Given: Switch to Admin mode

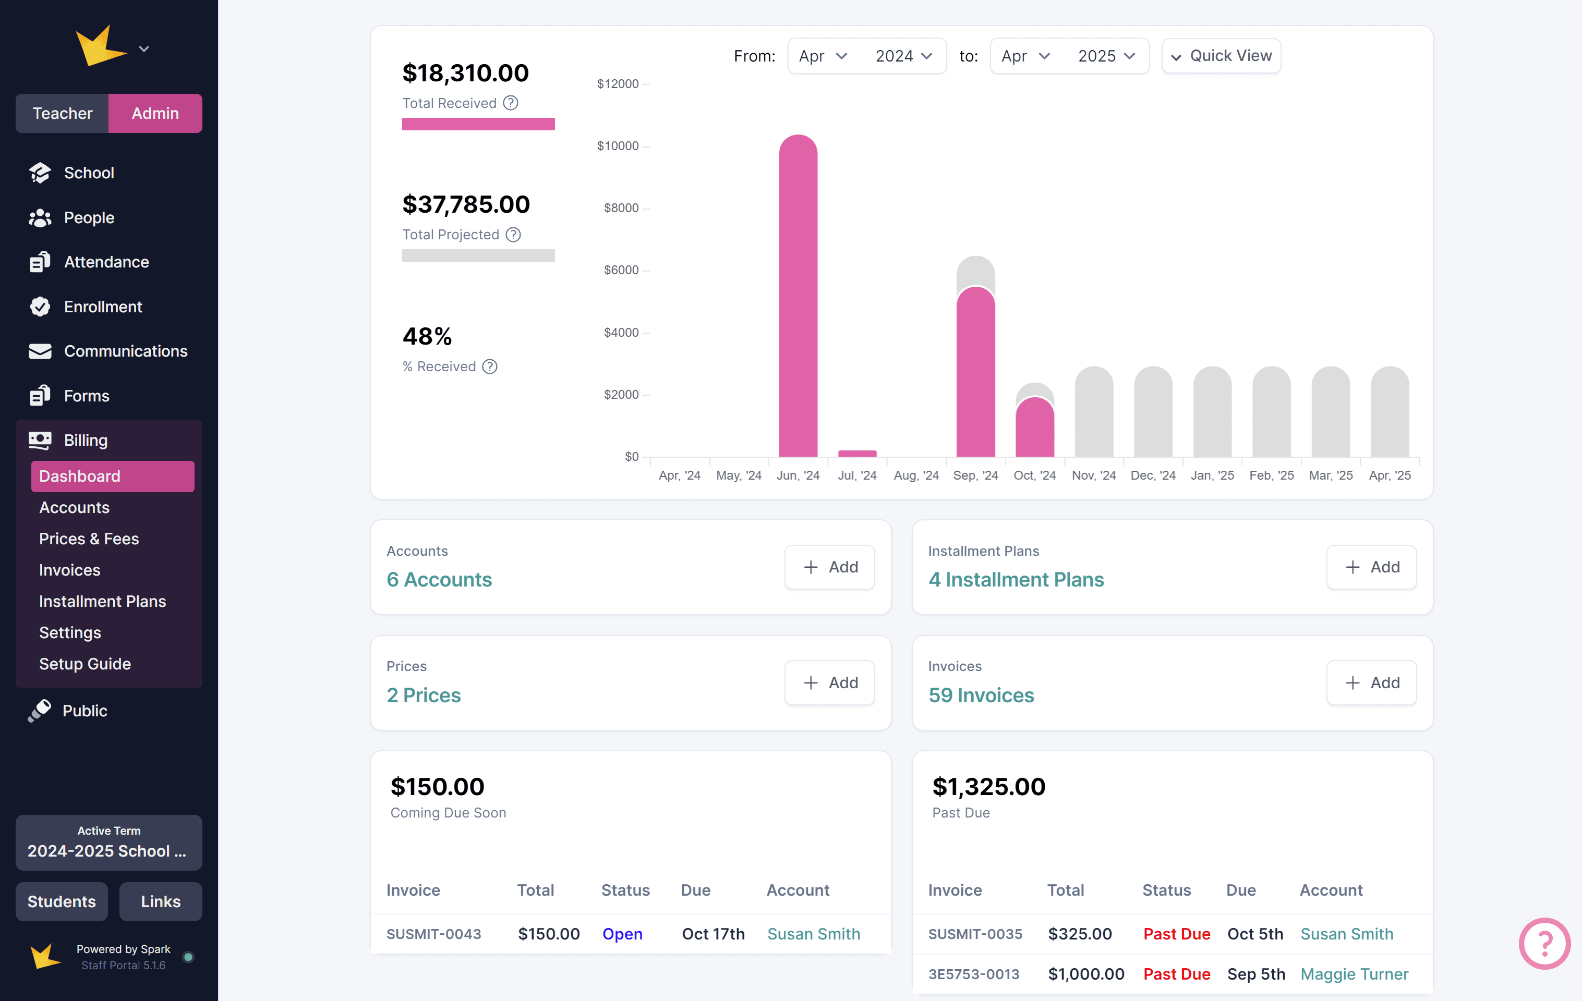Looking at the screenshot, I should 155,113.
